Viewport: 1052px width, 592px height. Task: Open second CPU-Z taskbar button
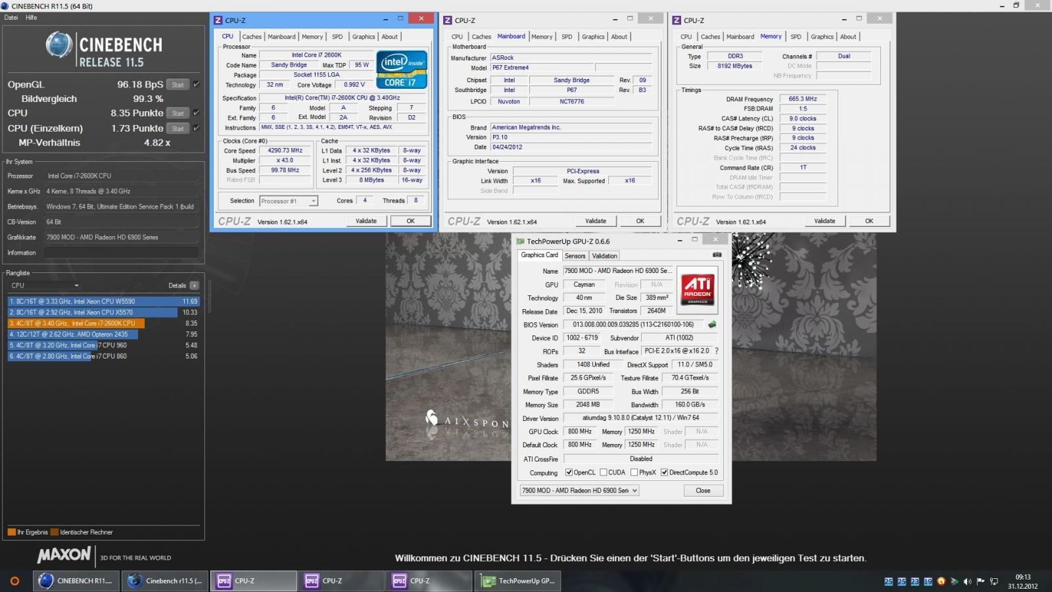point(342,581)
